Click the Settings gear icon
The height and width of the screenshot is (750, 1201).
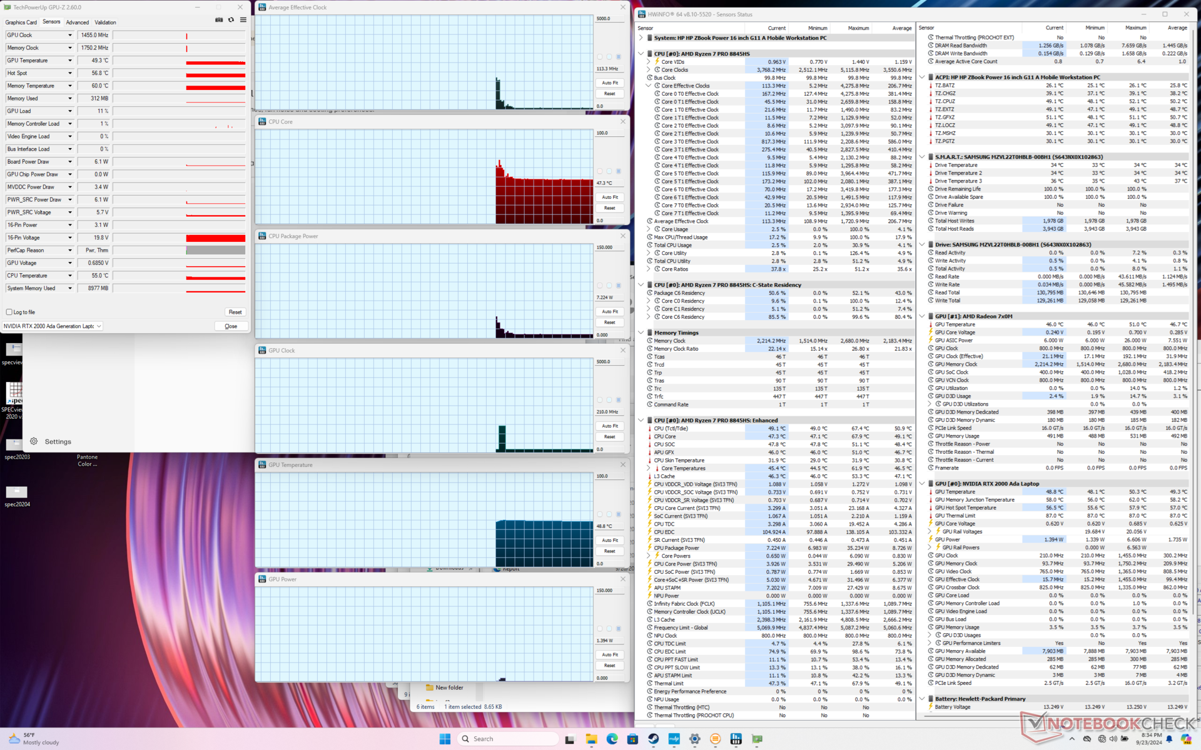click(34, 441)
